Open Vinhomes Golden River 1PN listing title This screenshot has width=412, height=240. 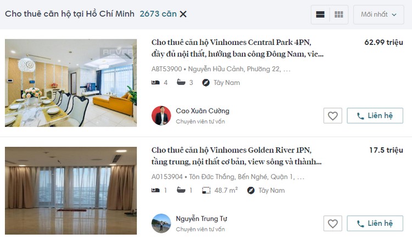coord(236,156)
